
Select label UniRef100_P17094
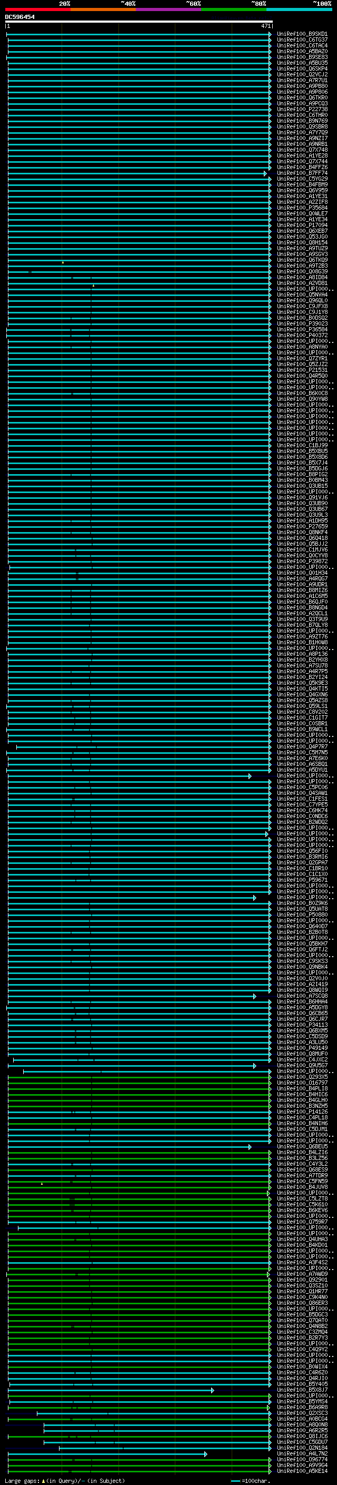[302, 225]
